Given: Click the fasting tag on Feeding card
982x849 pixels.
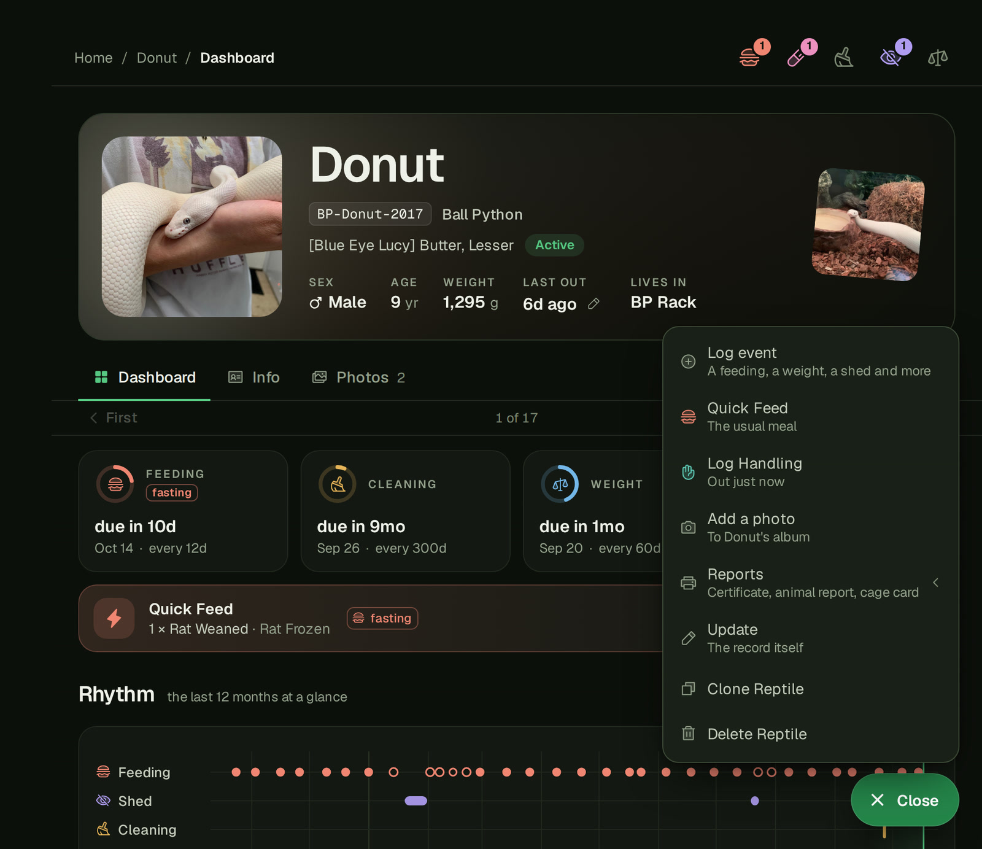Looking at the screenshot, I should pyautogui.click(x=172, y=492).
